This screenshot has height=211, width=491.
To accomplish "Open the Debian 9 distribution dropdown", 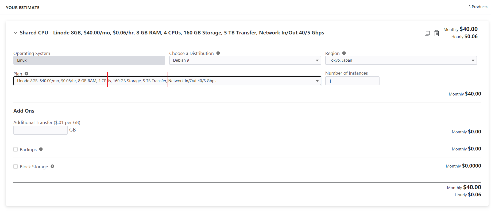I will coord(245,60).
